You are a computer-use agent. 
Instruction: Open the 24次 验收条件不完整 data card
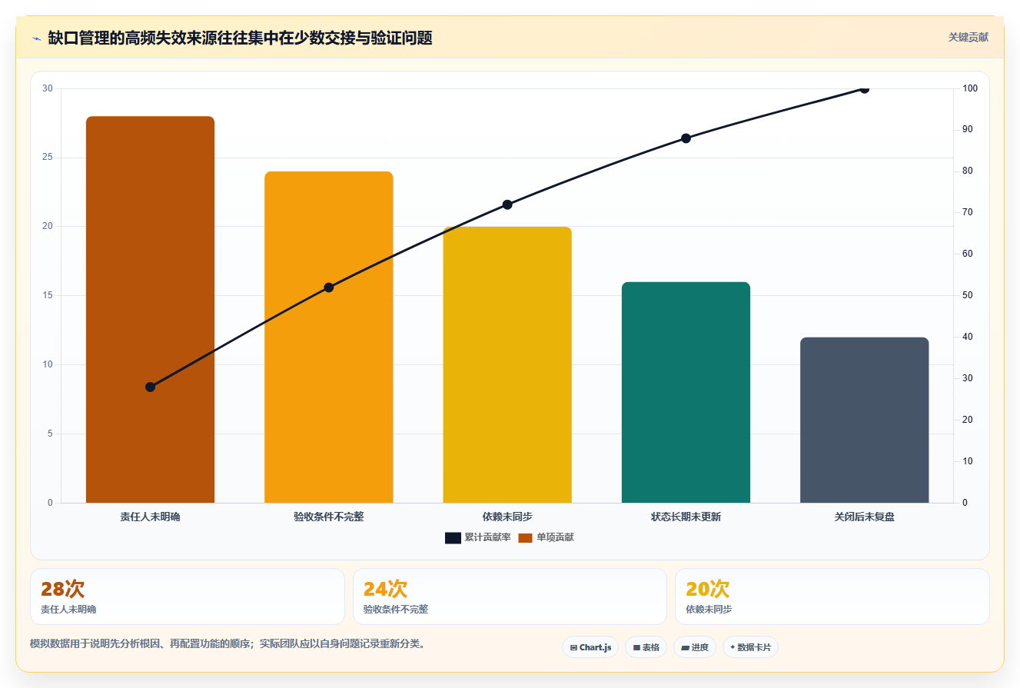510,597
